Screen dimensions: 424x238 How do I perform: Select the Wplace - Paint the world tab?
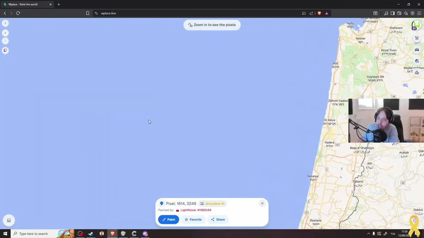(x=27, y=4)
